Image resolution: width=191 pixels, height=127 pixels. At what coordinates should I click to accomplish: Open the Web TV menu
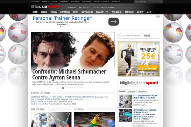(140, 12)
